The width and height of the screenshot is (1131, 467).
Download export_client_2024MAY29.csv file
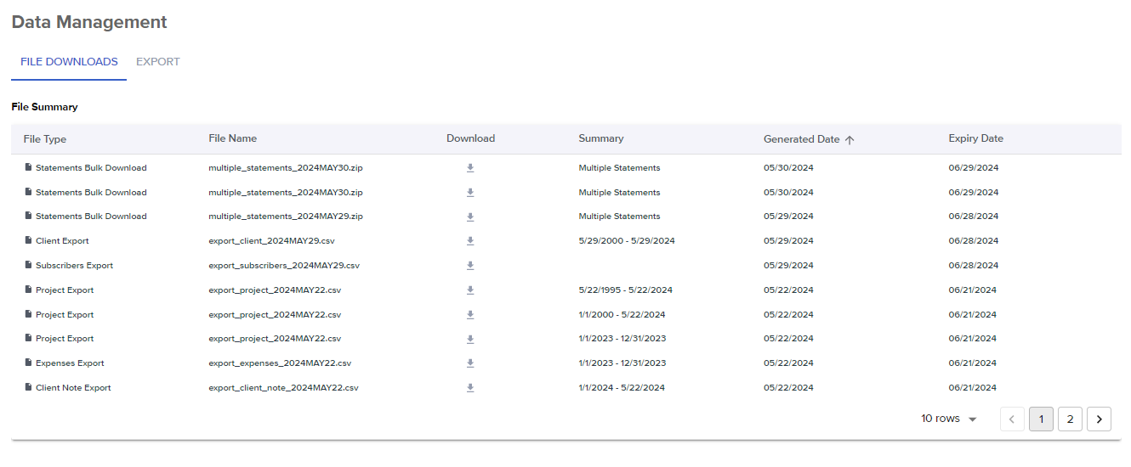pos(470,241)
